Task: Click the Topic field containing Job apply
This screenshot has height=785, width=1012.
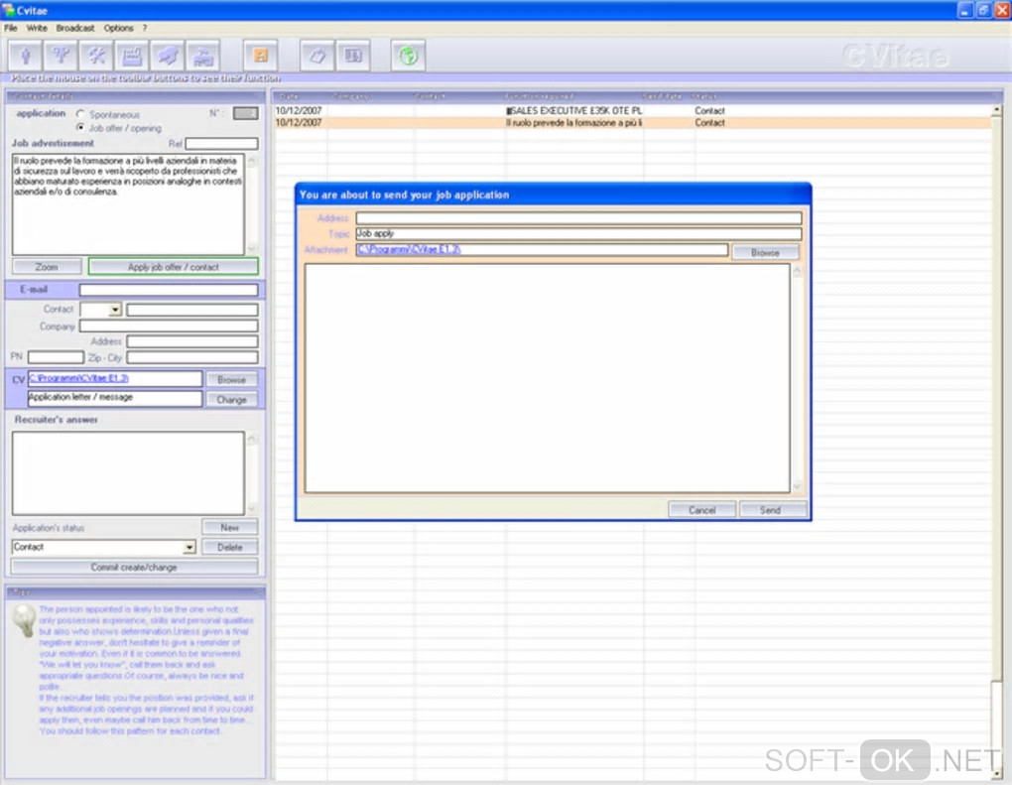Action: (579, 233)
